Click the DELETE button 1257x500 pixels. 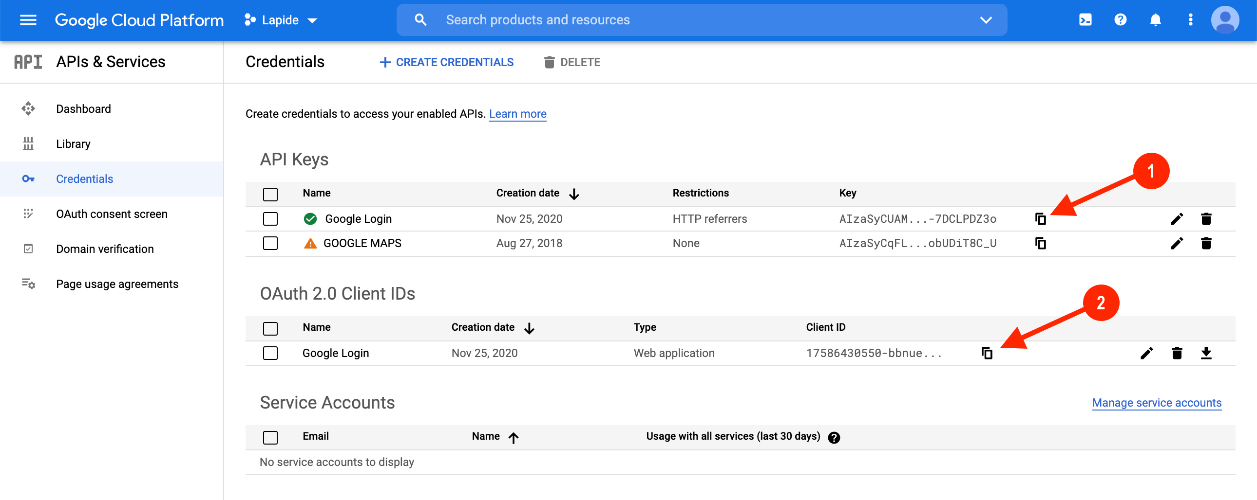click(572, 62)
